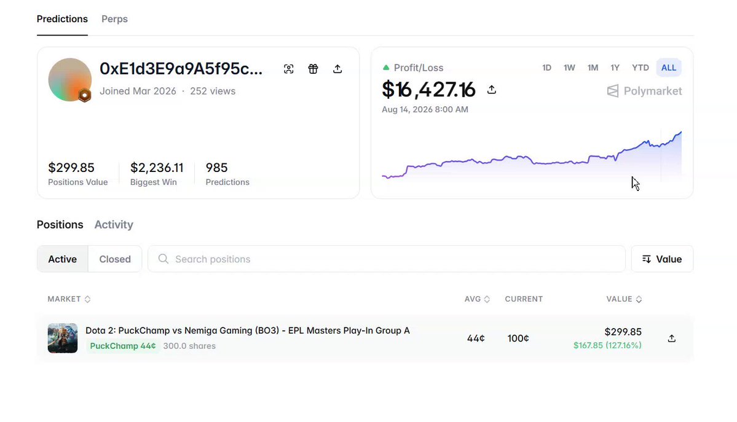
Task: Set chart range to 1D
Action: pyautogui.click(x=546, y=68)
